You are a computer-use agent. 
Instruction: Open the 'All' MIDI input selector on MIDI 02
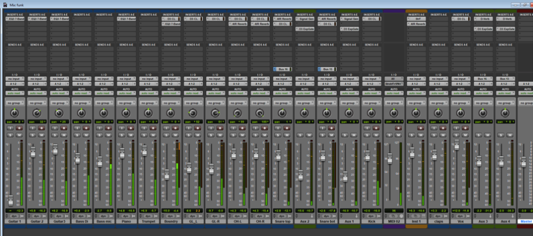(x=393, y=78)
